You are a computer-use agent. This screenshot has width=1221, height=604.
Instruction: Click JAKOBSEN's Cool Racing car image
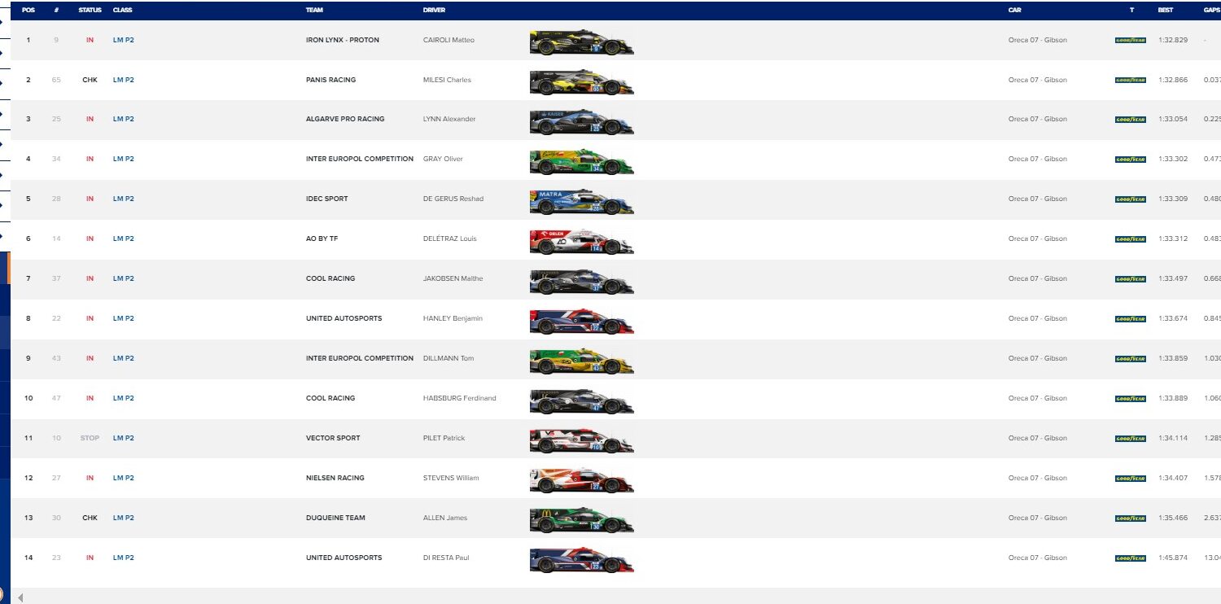click(581, 281)
